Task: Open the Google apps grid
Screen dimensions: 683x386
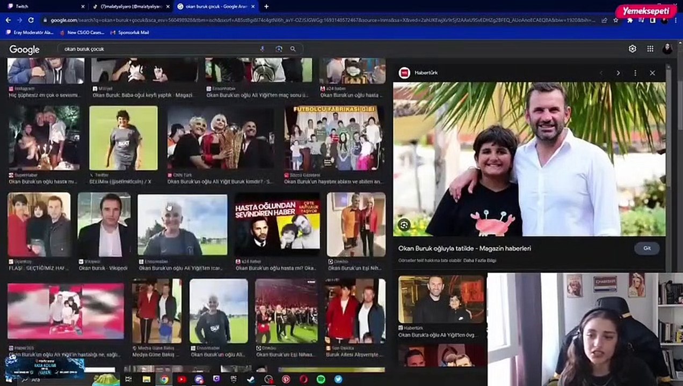Action: [x=650, y=49]
